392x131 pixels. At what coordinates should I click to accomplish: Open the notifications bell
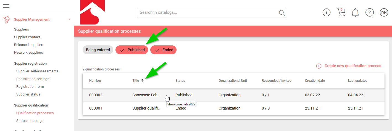[355, 12]
